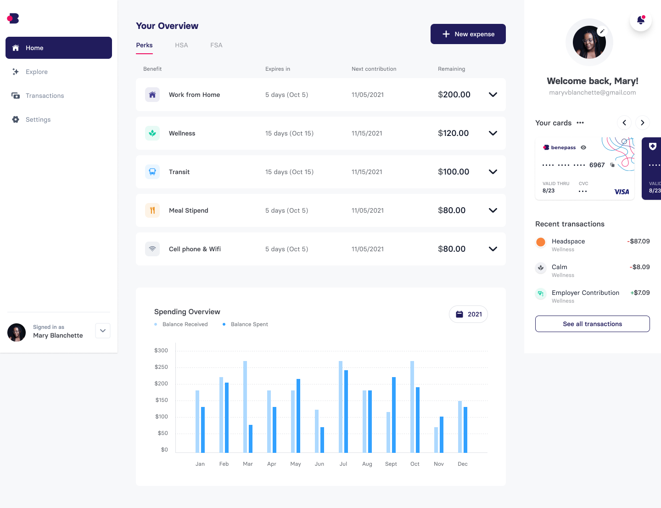Viewport: 661px width, 508px height.
Task: Click the Calm transaction icon
Action: [541, 268]
